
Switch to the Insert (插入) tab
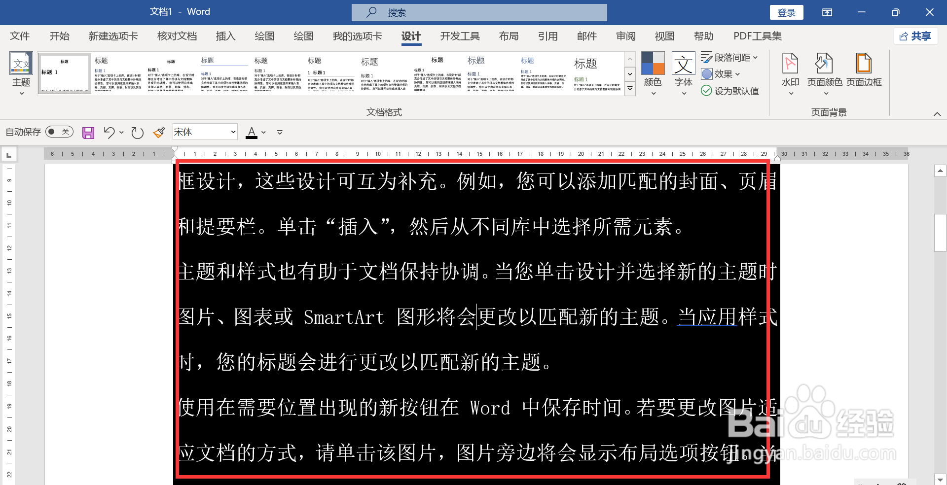click(226, 36)
